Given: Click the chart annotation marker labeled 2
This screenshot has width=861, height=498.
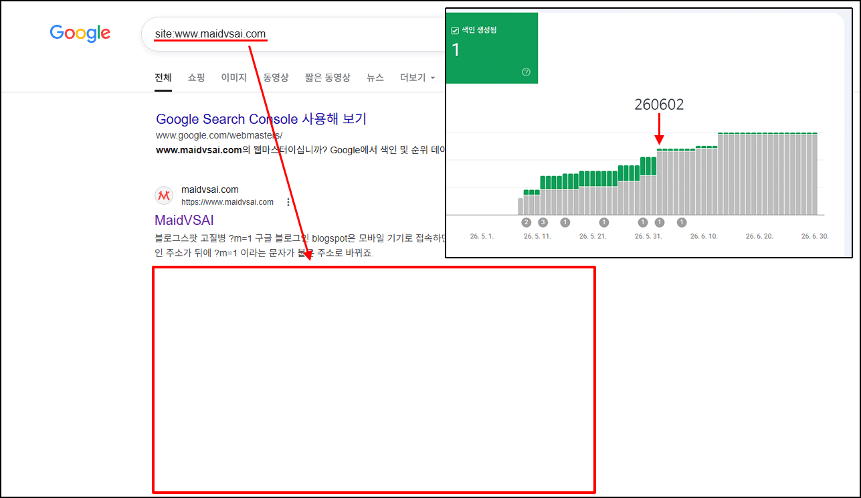Looking at the screenshot, I should click(x=527, y=222).
